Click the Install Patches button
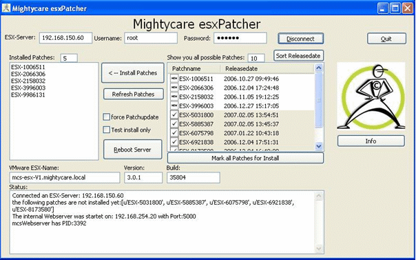Image resolution: width=416 pixels, height=260 pixels. tap(133, 73)
